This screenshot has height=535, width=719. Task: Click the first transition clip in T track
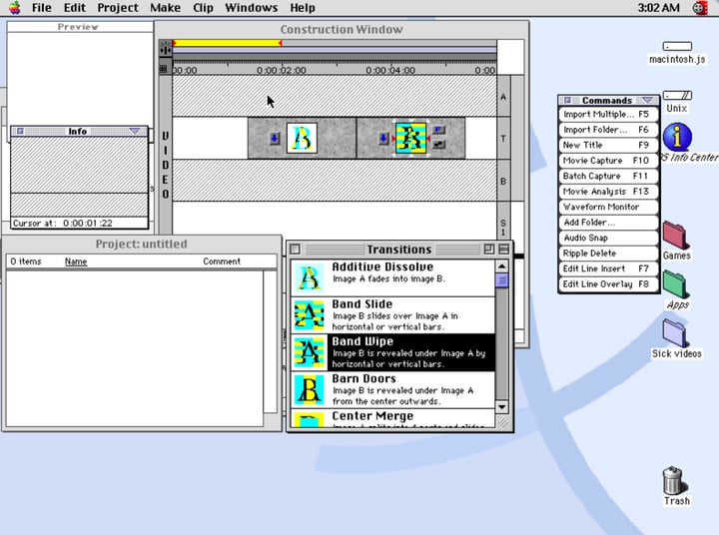pos(303,138)
